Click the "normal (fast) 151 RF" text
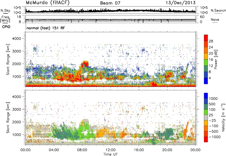This screenshot has height=156, width=226. tap(46, 28)
